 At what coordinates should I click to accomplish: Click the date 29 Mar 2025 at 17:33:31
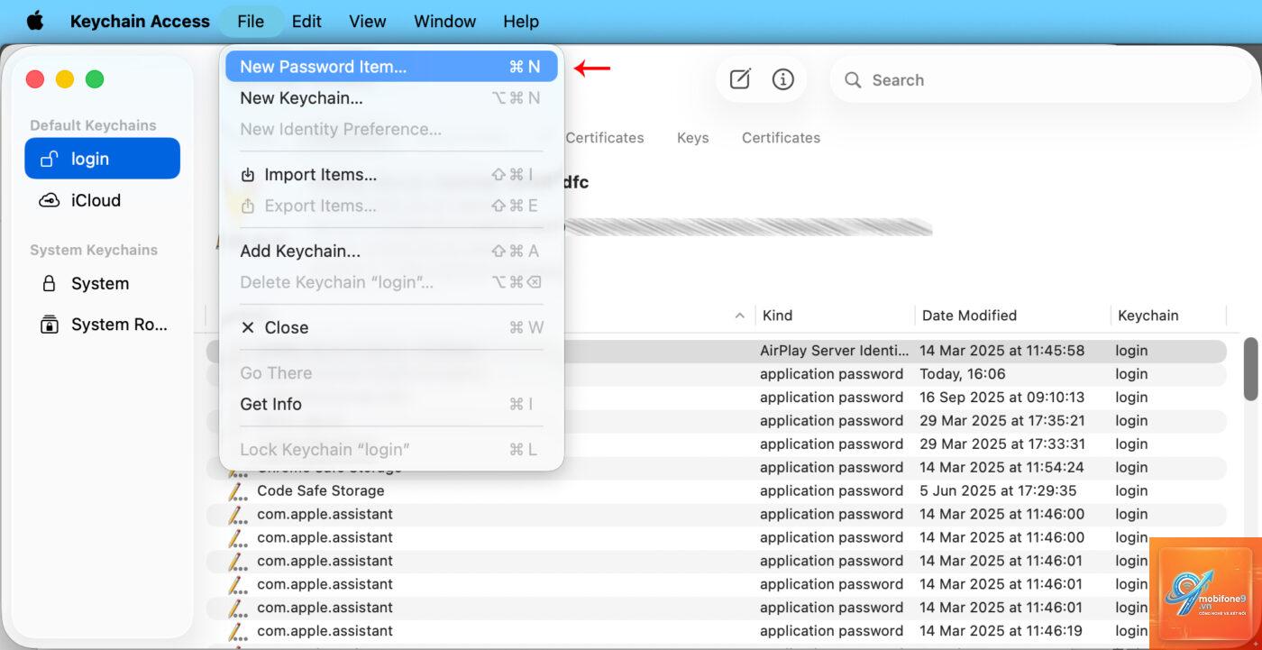[1001, 444]
